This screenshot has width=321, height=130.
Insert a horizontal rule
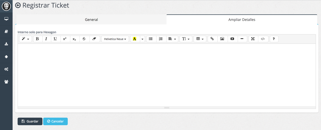pos(242,39)
